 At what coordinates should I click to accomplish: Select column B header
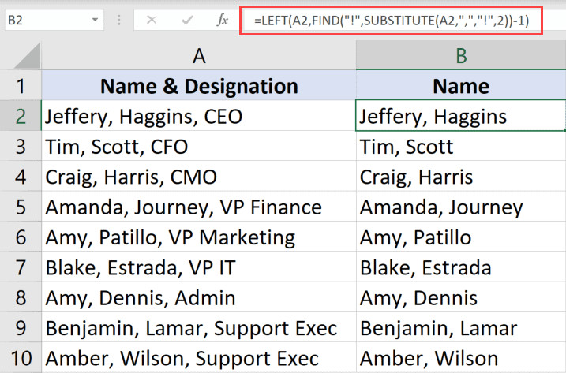460,54
